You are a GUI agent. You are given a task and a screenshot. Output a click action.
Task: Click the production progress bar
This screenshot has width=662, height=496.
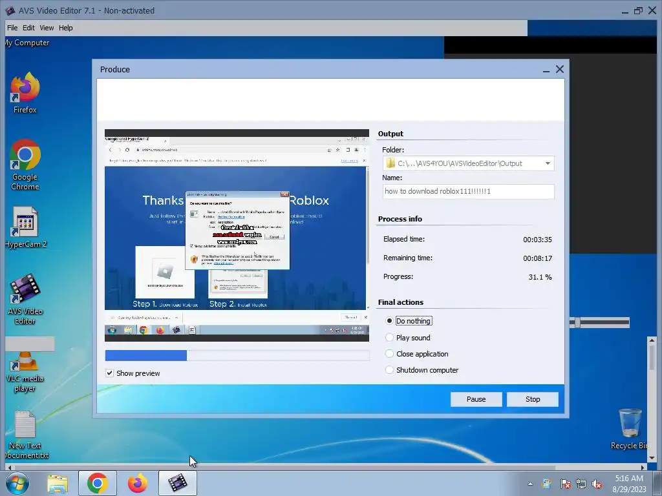coord(237,356)
